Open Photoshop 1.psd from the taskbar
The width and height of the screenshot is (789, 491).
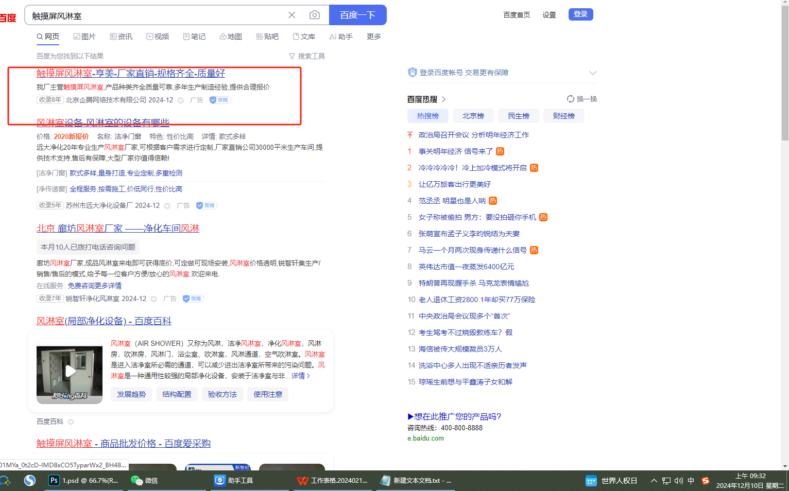83,480
